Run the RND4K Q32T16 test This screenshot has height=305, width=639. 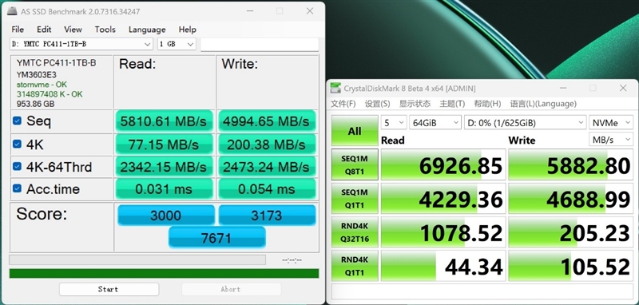[355, 232]
